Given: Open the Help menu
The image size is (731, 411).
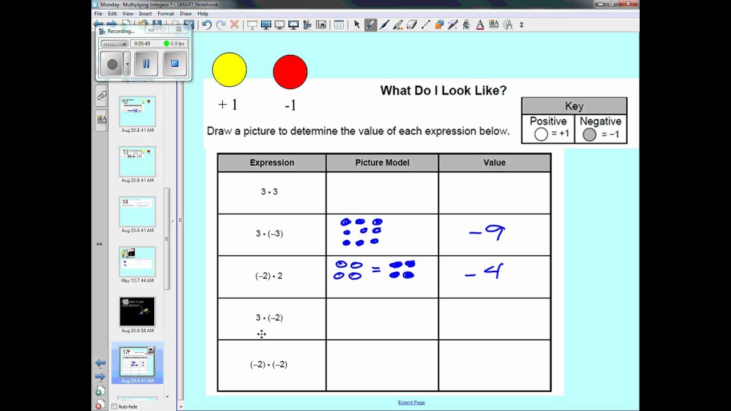Looking at the screenshot, I should click(203, 14).
